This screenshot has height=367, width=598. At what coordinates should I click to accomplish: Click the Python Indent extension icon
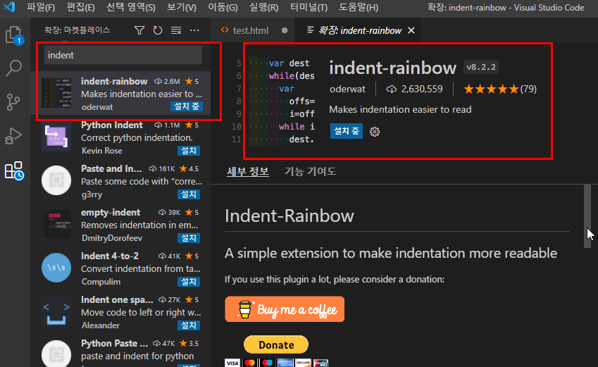(x=56, y=137)
